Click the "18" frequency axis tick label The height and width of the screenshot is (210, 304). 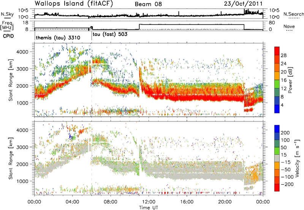point(25,23)
